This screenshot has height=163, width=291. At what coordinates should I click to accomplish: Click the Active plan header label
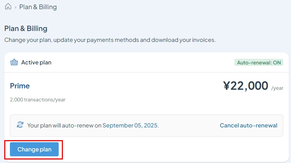(36, 62)
